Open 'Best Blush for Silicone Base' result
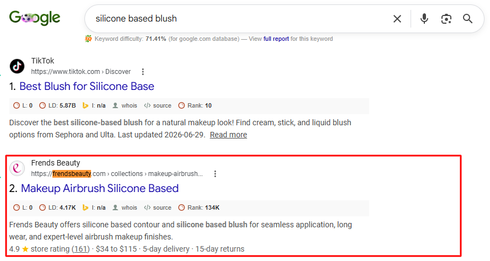The width and height of the screenshot is (490, 261). tap(87, 86)
